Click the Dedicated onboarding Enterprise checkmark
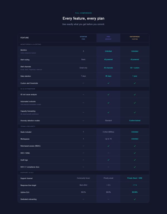Viewport: 167px width, 214px height. point(135,199)
